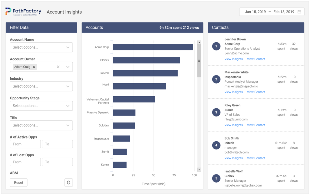Remove the Adam Craig tag
Screen dimensions: 310x195
[x=34, y=67]
